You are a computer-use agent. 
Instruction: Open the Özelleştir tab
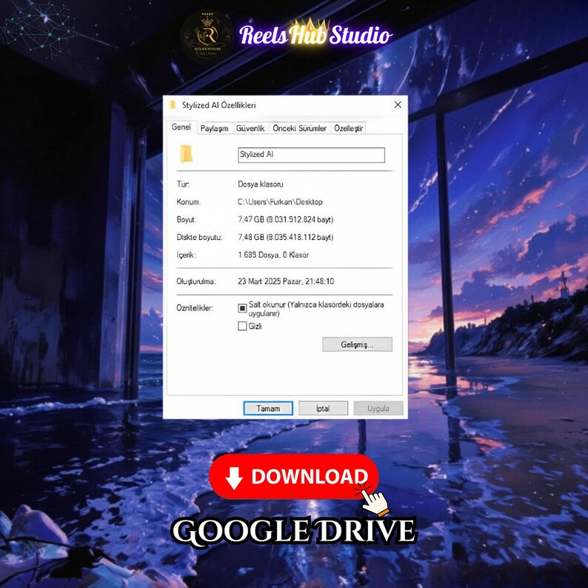click(348, 128)
